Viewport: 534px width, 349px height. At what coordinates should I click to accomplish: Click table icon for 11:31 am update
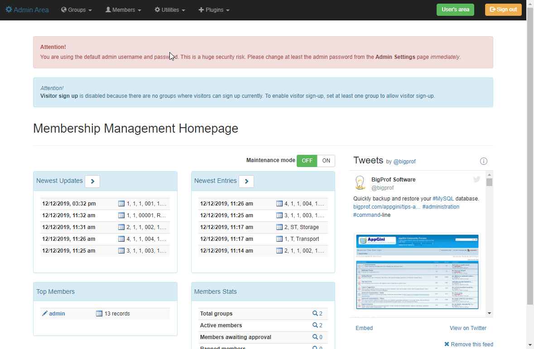click(121, 227)
